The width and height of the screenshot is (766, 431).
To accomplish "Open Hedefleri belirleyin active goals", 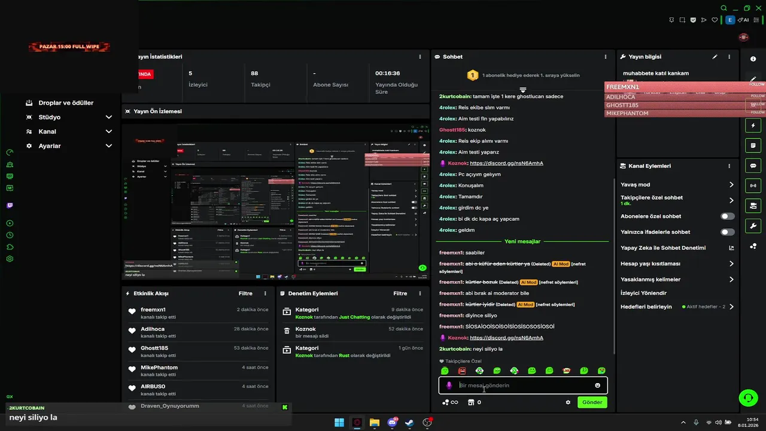I will [731, 306].
